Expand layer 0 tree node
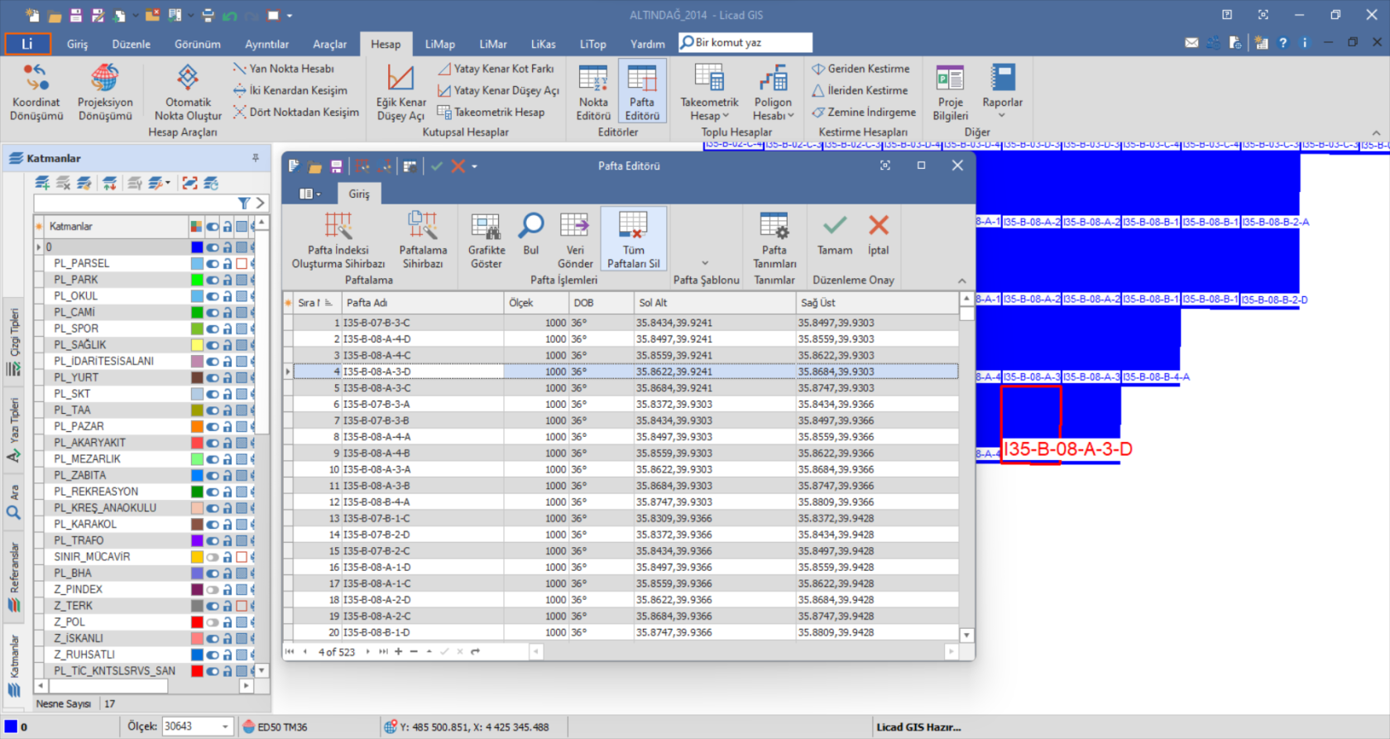 coord(38,247)
